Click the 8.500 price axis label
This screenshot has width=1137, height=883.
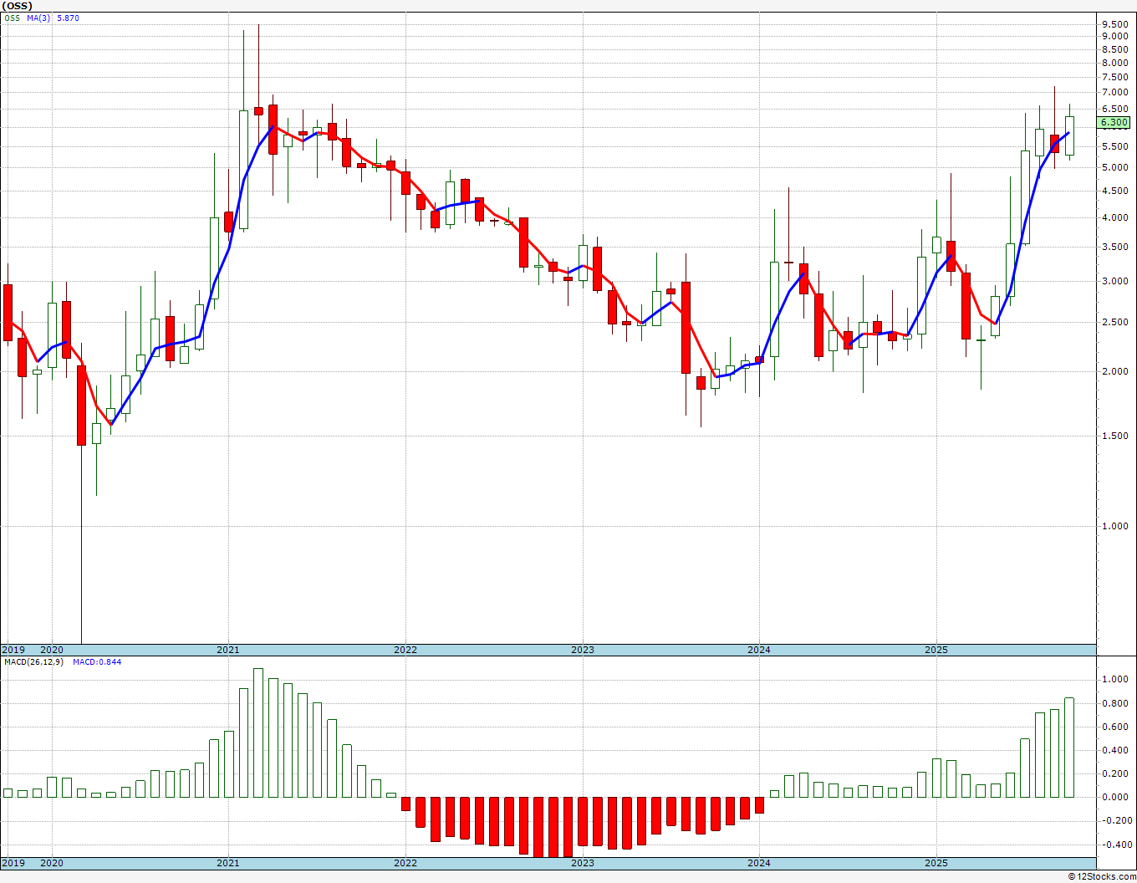point(1114,49)
